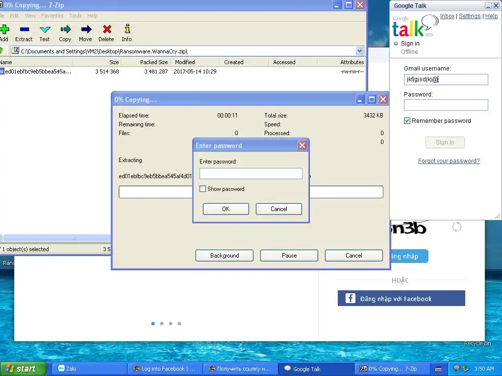Open the Windows start button
Image resolution: width=502 pixels, height=376 pixels.
click(23, 369)
